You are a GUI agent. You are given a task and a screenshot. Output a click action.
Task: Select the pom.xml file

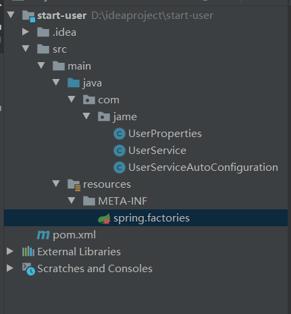74,235
